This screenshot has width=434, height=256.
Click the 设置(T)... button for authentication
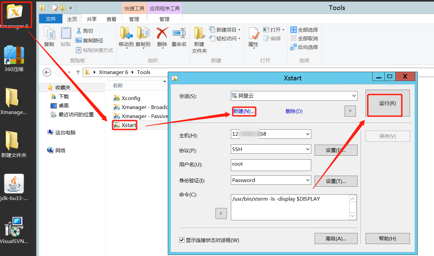point(336,181)
